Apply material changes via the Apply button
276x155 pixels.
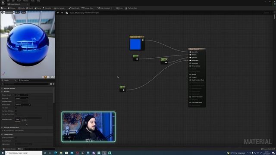[22, 8]
